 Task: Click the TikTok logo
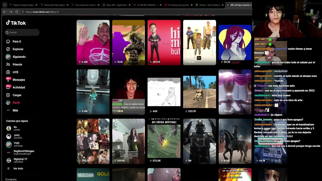point(16,23)
